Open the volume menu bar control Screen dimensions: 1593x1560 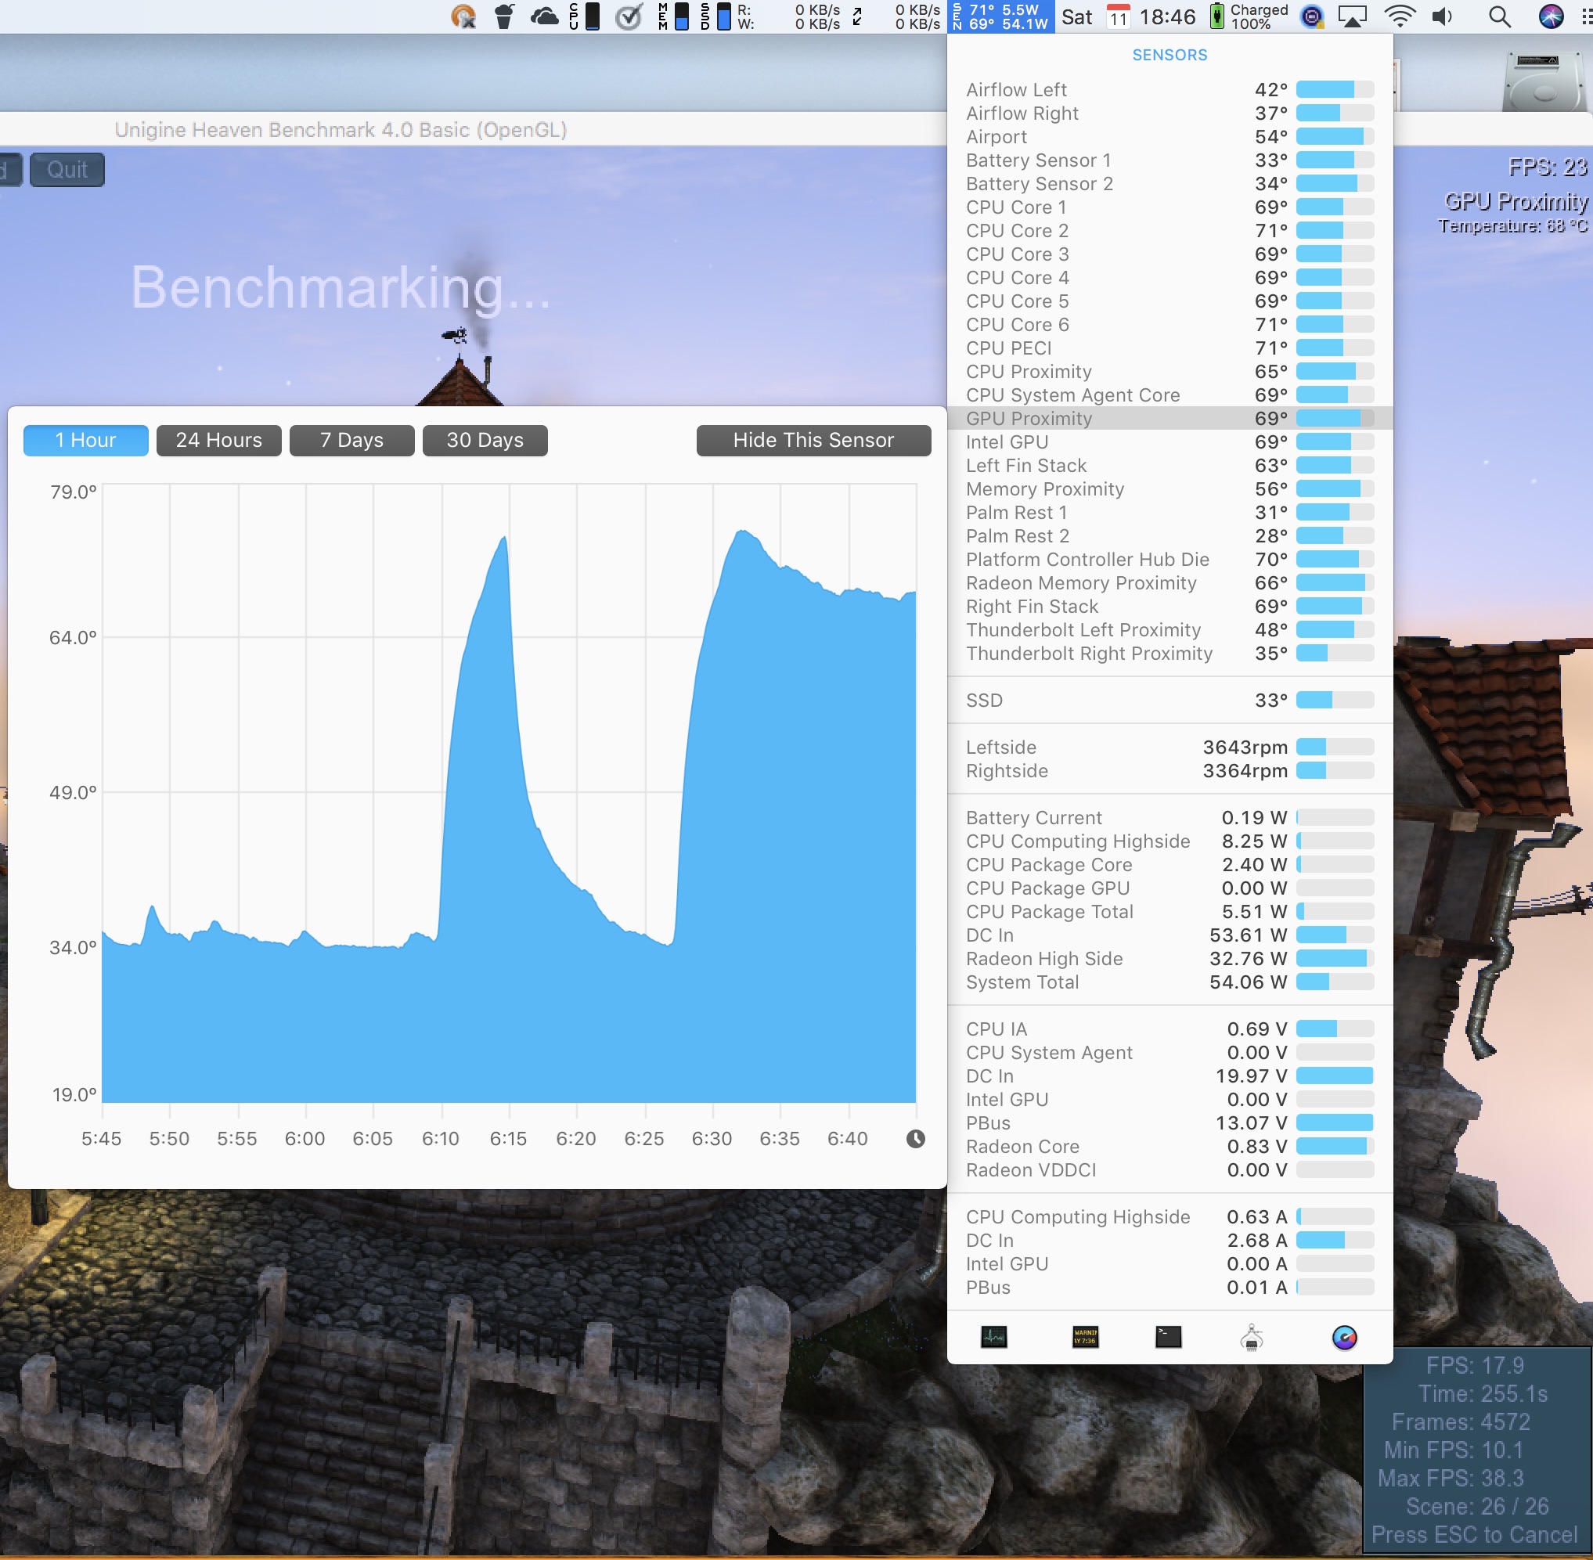click(x=1442, y=16)
